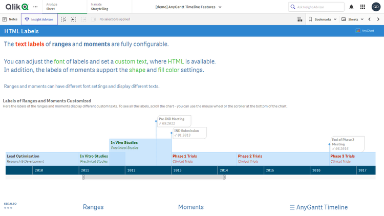Viewport: 384px width, 216px height.
Task: Expand the Bookmarks dropdown
Action: pos(323,19)
